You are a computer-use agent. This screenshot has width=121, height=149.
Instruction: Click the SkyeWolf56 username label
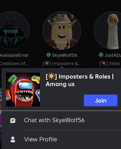tap(65, 55)
